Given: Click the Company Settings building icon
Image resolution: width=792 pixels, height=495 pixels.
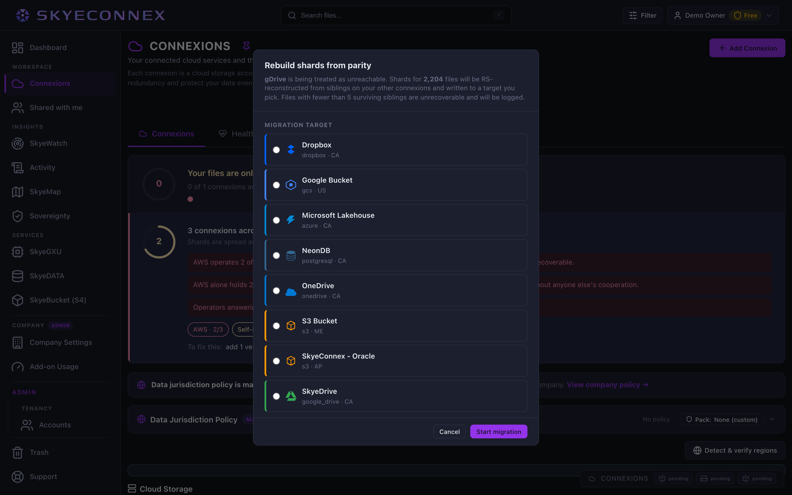Looking at the screenshot, I should [18, 342].
